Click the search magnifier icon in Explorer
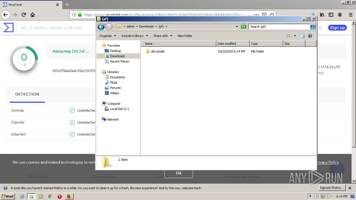The width and height of the screenshot is (356, 200). (313, 27)
